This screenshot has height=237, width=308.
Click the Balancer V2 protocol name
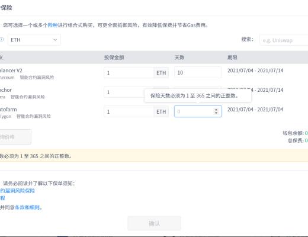coord(11,71)
